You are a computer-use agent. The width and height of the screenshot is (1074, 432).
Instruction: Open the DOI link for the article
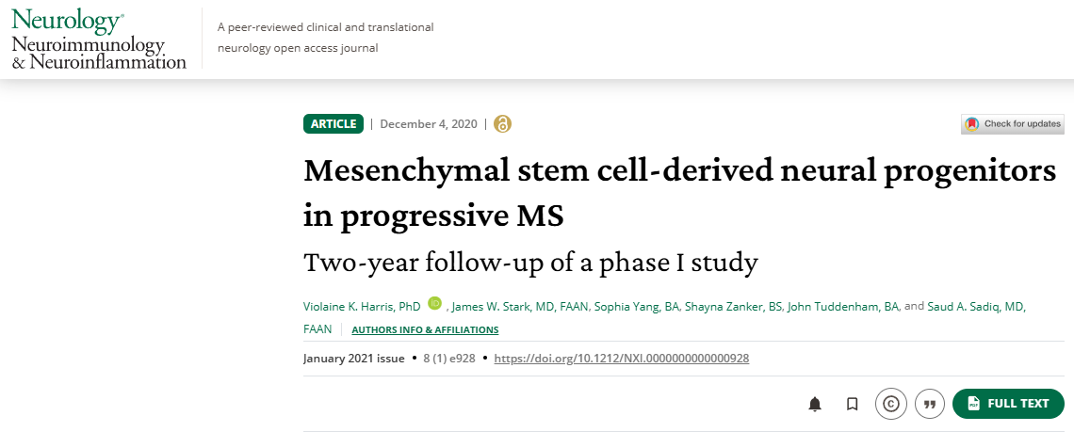(x=621, y=358)
